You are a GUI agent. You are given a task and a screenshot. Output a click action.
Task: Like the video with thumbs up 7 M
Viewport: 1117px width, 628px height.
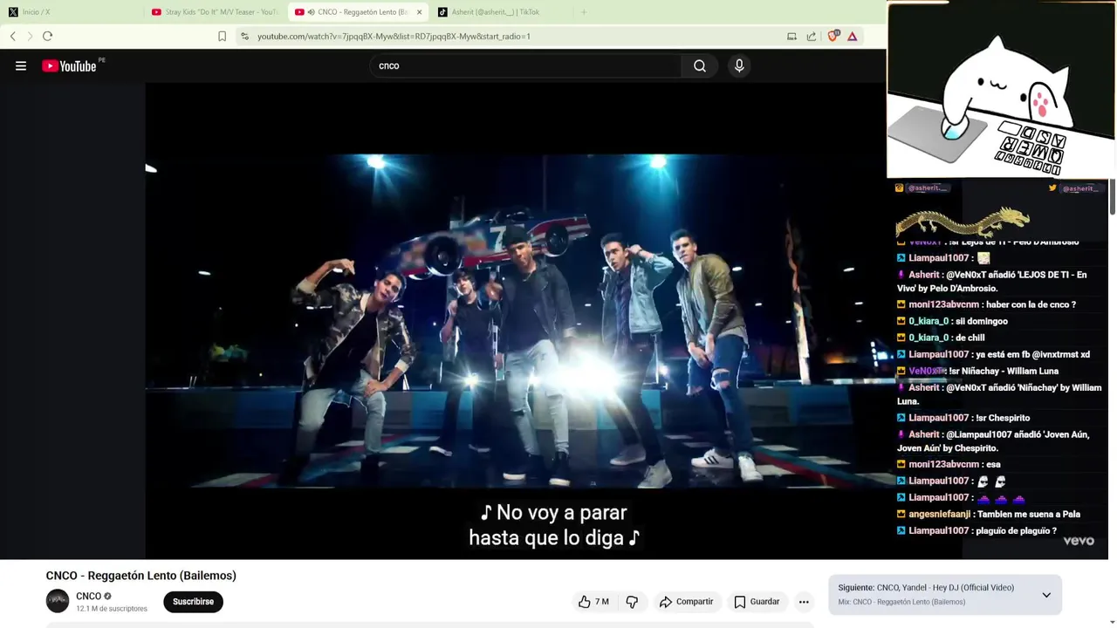pos(593,602)
